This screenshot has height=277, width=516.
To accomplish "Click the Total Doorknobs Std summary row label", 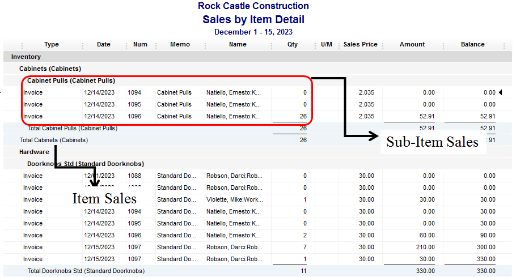I will pyautogui.click(x=86, y=271).
